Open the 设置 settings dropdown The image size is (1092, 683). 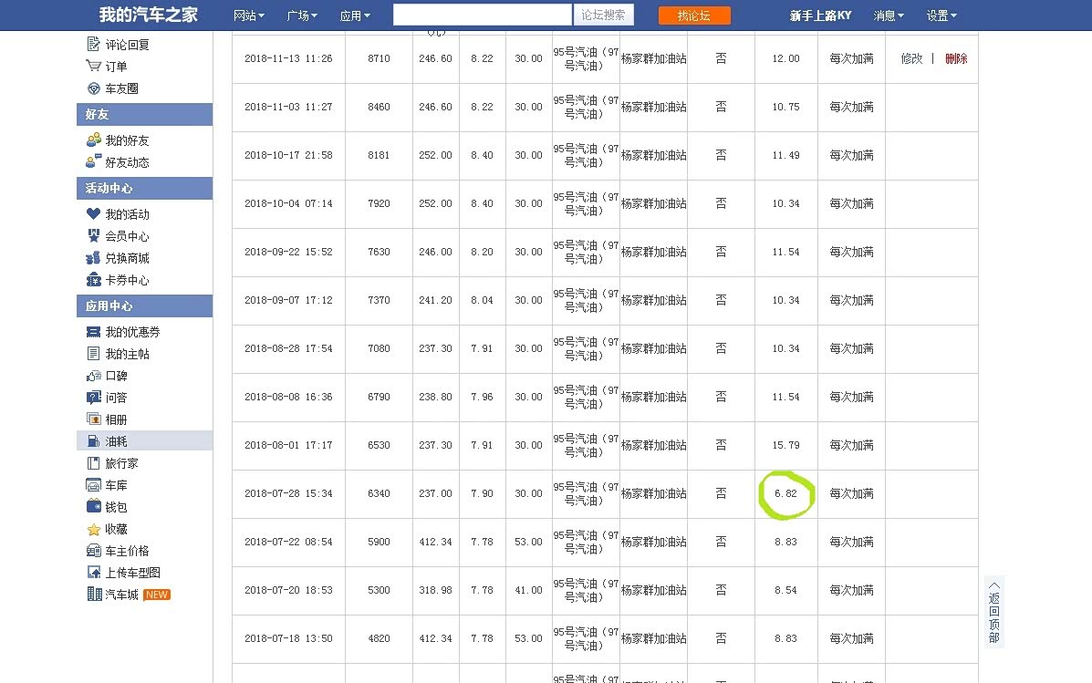[x=941, y=16]
